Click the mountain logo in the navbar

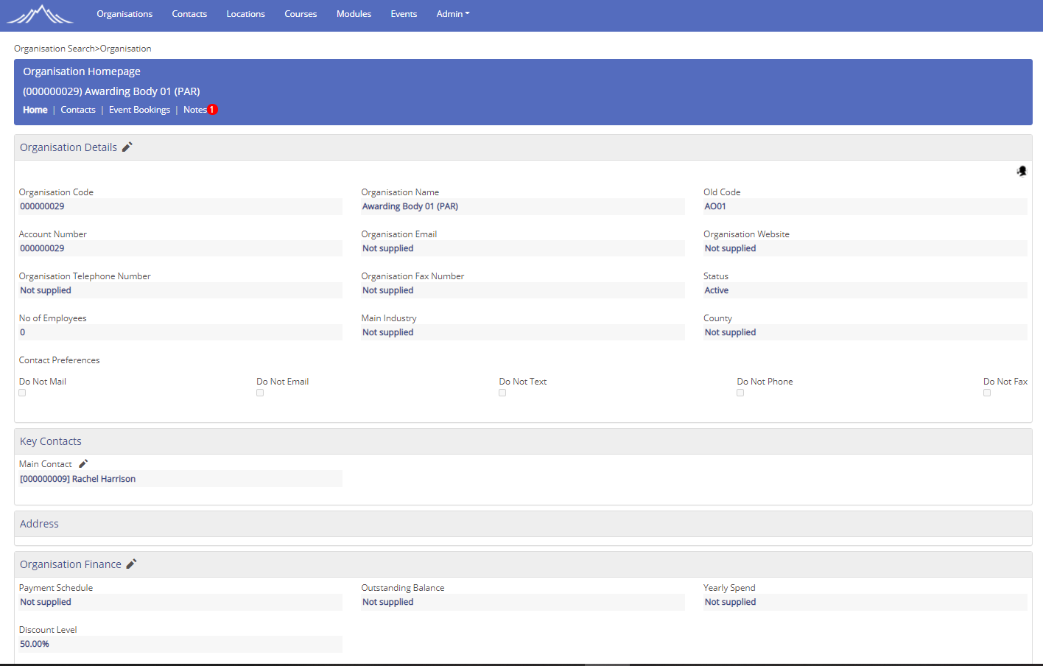click(40, 14)
